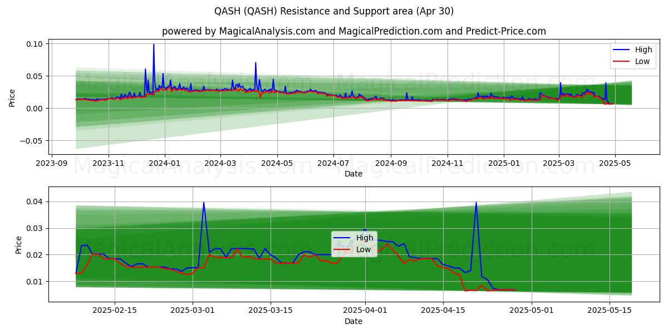Click the bottom chart y-axis label 0.03
This screenshot has width=668, height=334.
[x=35, y=228]
